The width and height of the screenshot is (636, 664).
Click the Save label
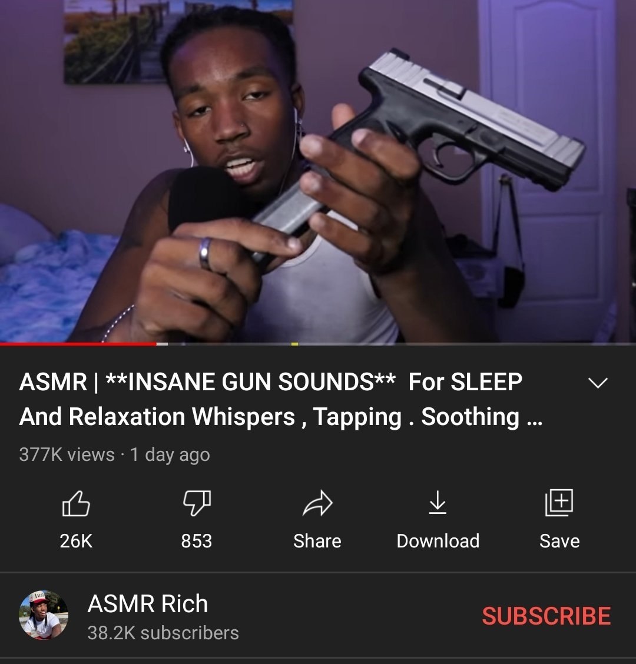click(559, 541)
